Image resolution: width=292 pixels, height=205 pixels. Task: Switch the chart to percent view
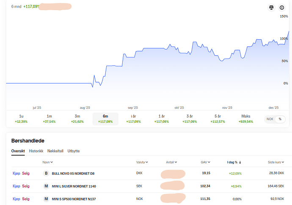[279, 119]
